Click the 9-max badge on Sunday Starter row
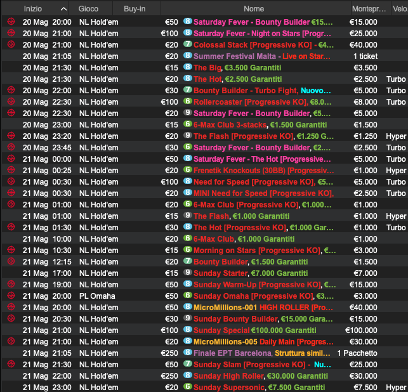 pos(188,272)
